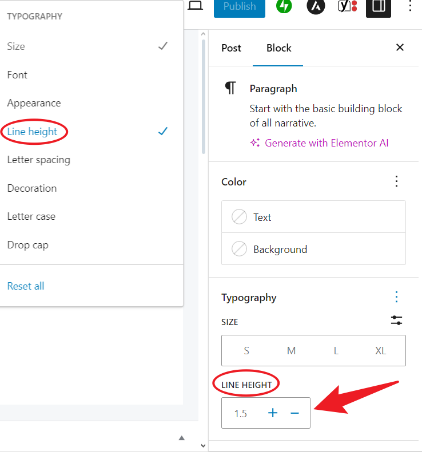Open the top toolbar options menu
Image resolution: width=422 pixels, height=455 pixels.
409,6
